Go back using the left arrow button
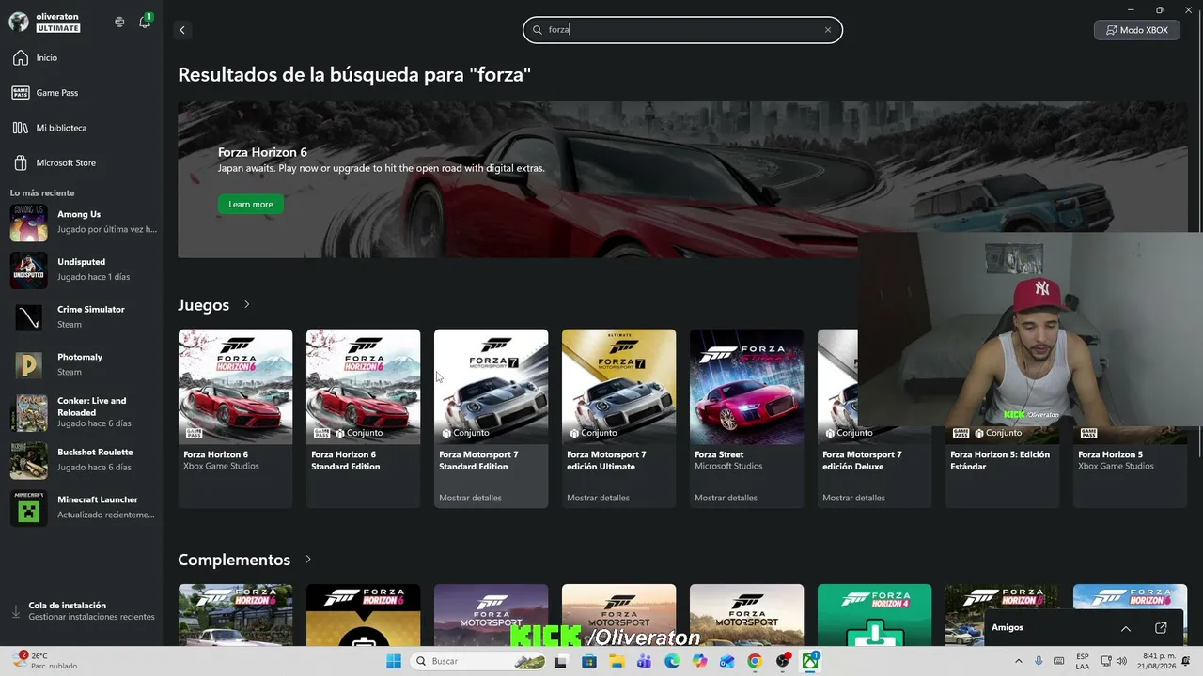This screenshot has height=676, width=1203. pyautogui.click(x=182, y=30)
